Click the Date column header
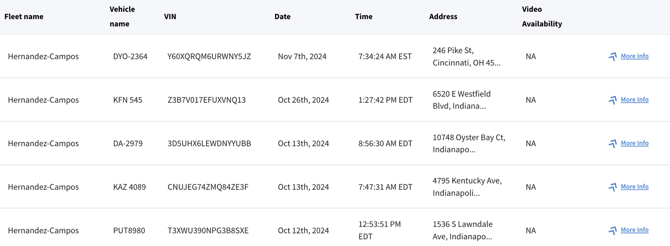This screenshot has height=246, width=670. (x=282, y=17)
